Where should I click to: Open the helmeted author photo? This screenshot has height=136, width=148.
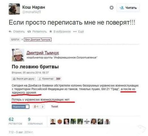(x=18, y=55)
